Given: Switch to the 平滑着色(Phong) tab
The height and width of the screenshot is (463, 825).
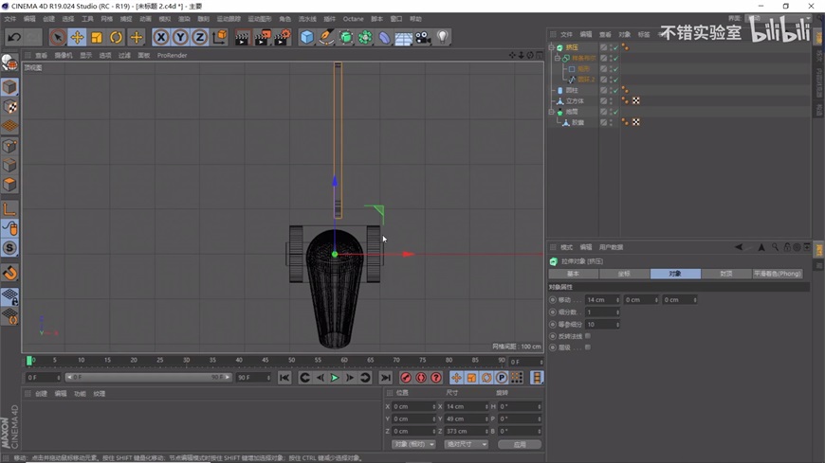Looking at the screenshot, I should pos(777,274).
